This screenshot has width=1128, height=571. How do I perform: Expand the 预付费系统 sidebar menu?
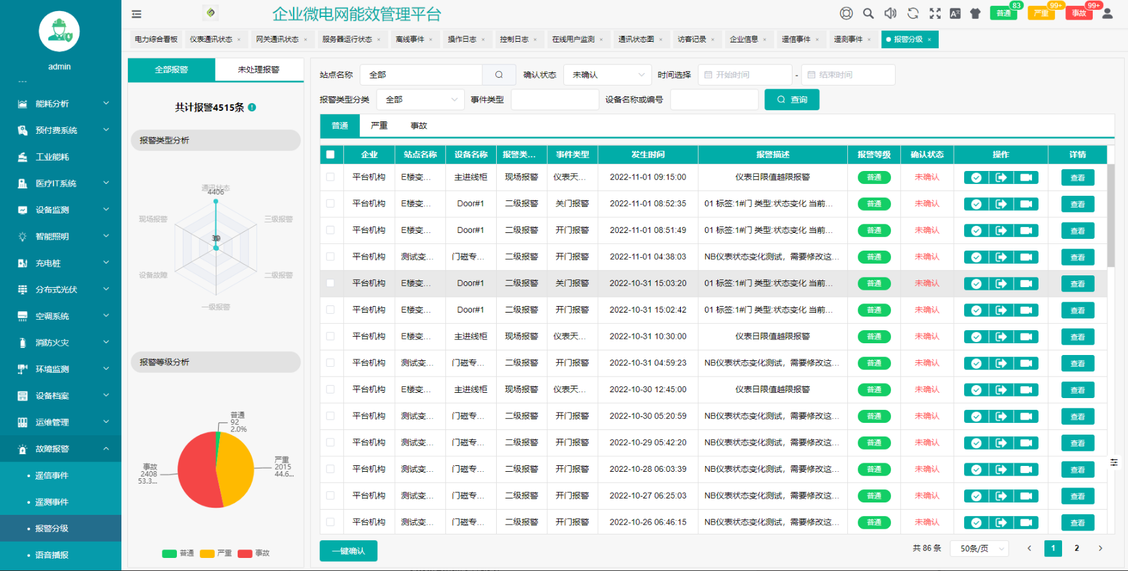[61, 131]
